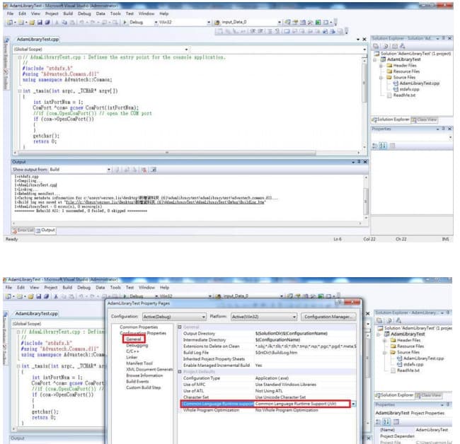460x444 pixels.
Task: Collapse the Source Files folder node
Action: point(382,77)
